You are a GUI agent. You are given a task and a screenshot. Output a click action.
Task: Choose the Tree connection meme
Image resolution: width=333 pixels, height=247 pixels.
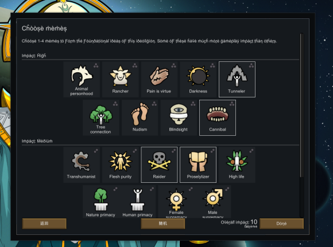click(x=101, y=117)
